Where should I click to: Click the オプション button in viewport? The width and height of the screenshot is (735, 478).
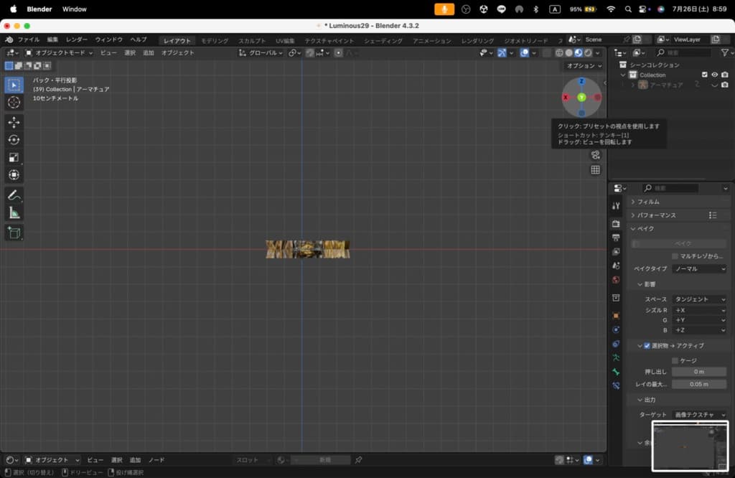click(584, 66)
